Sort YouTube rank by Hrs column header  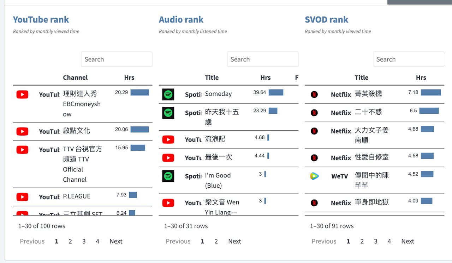coord(129,77)
